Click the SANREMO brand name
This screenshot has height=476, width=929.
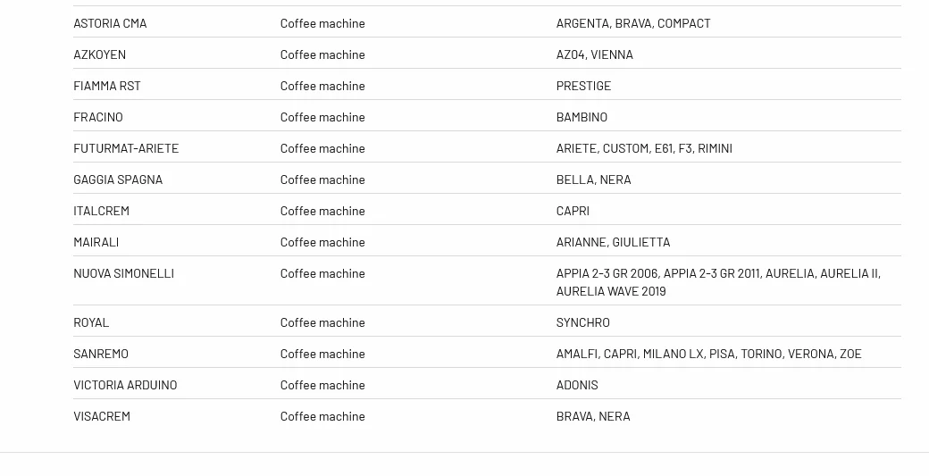(x=101, y=354)
